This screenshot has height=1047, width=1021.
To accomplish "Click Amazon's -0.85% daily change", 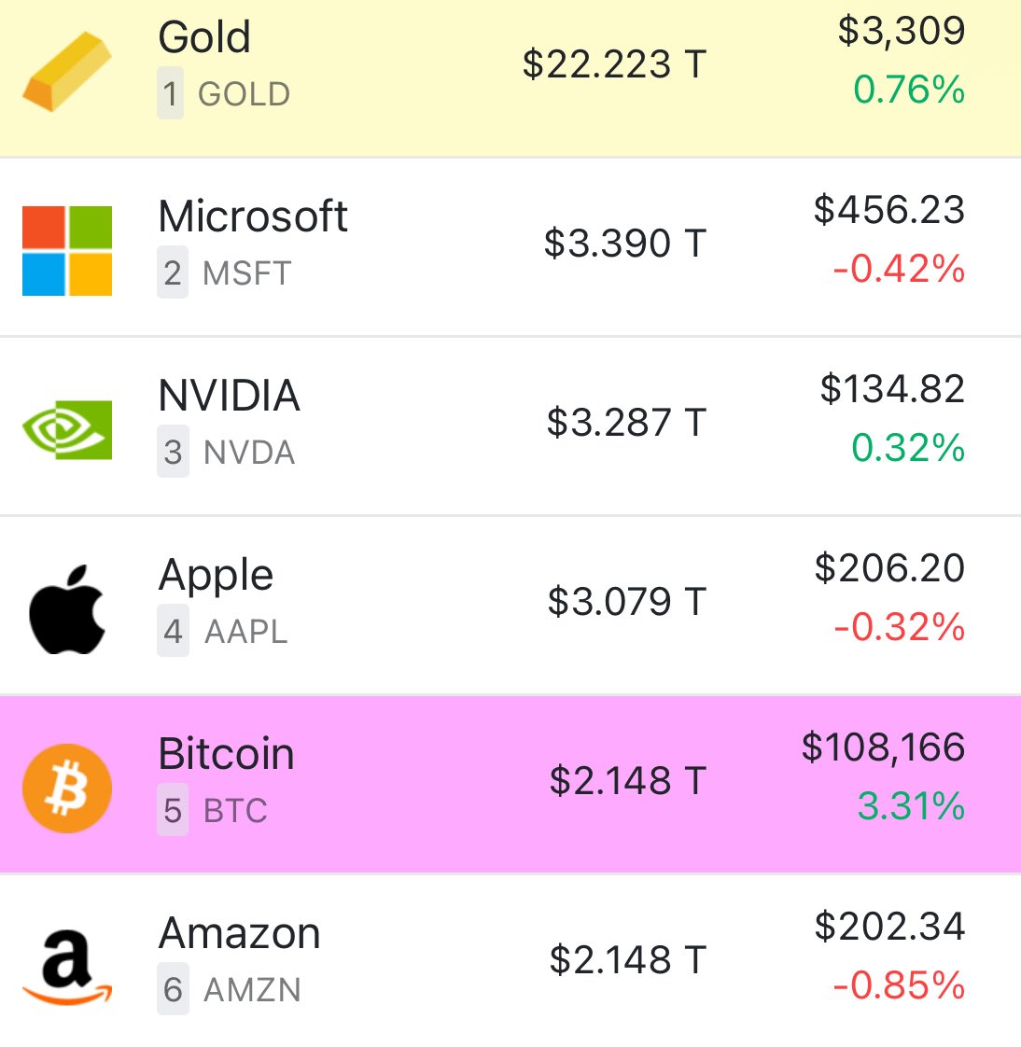I will point(899,985).
